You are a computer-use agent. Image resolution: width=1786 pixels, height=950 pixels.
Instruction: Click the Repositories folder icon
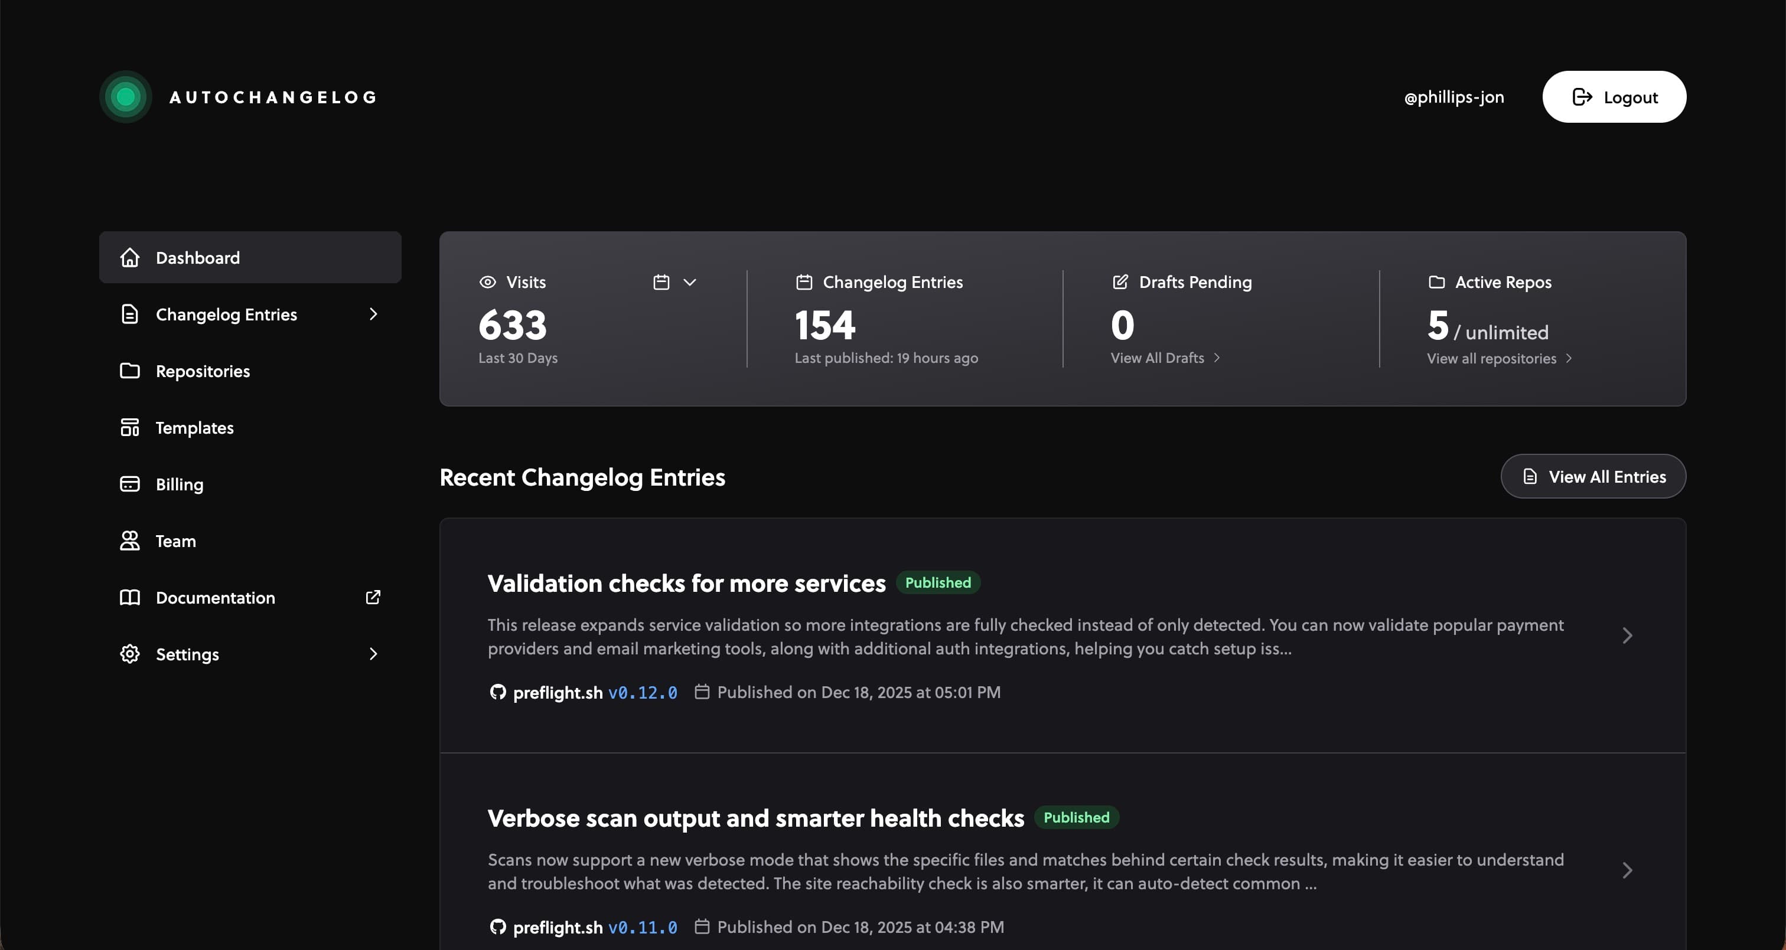[130, 371]
